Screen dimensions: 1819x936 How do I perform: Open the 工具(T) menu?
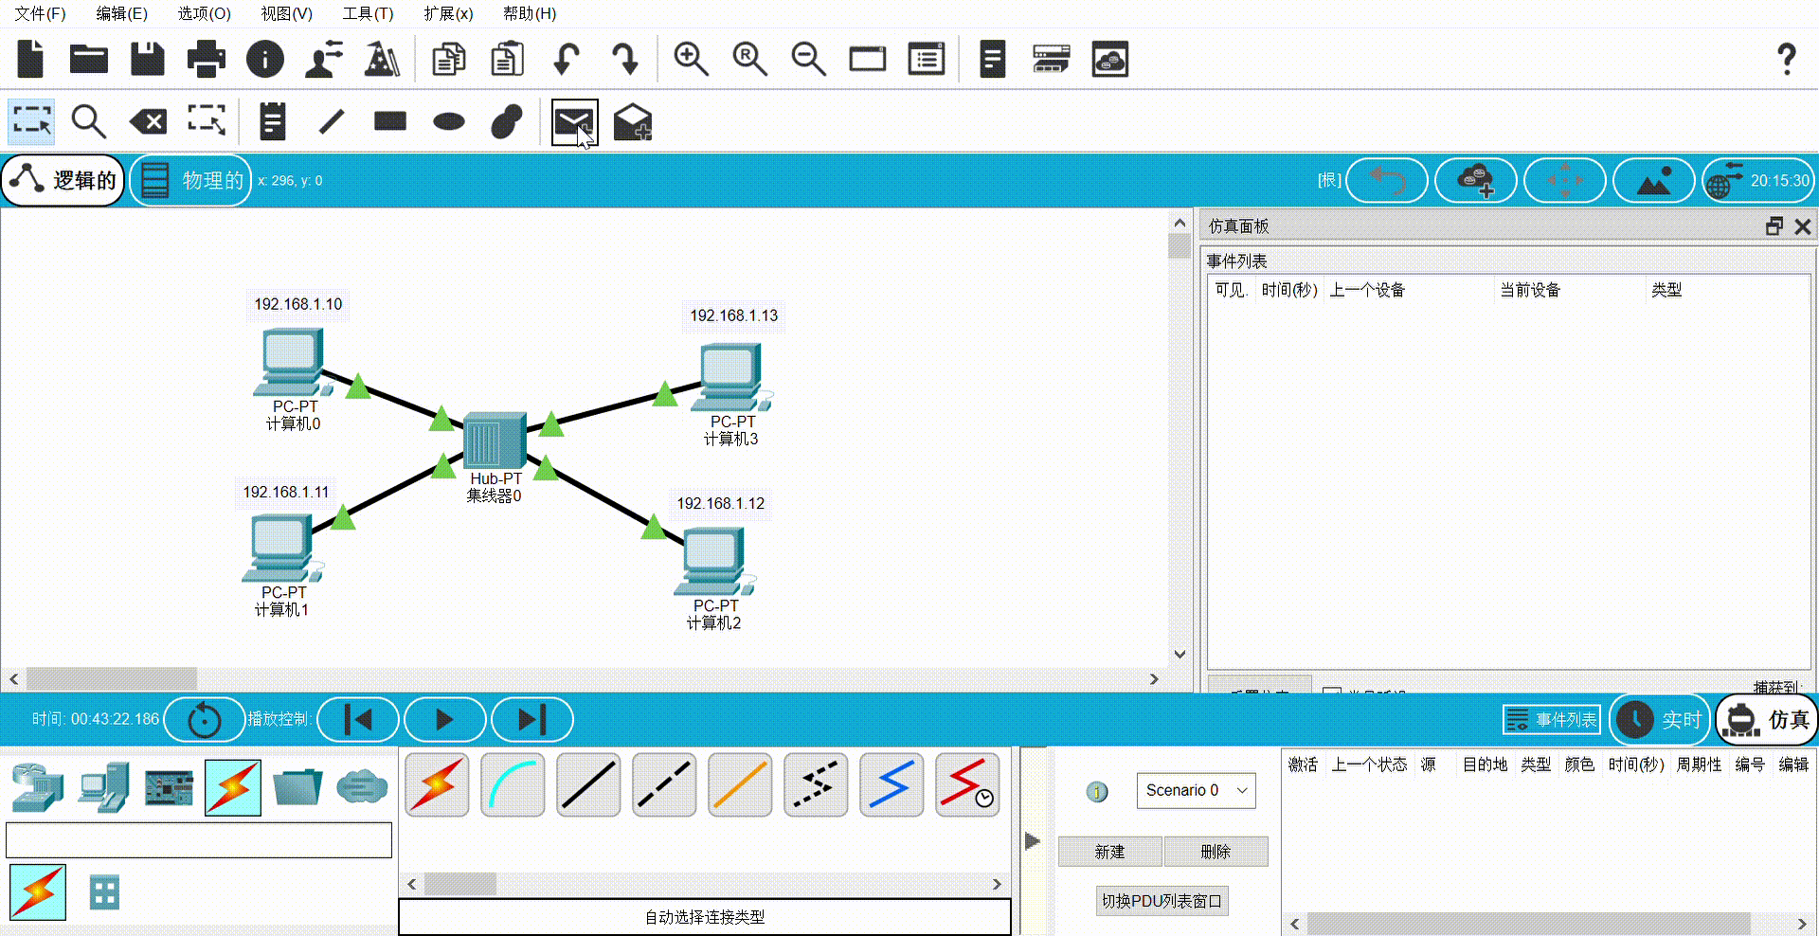368,13
